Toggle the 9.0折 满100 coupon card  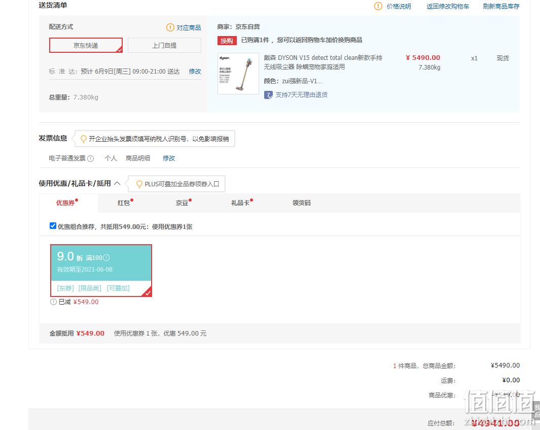tap(101, 271)
